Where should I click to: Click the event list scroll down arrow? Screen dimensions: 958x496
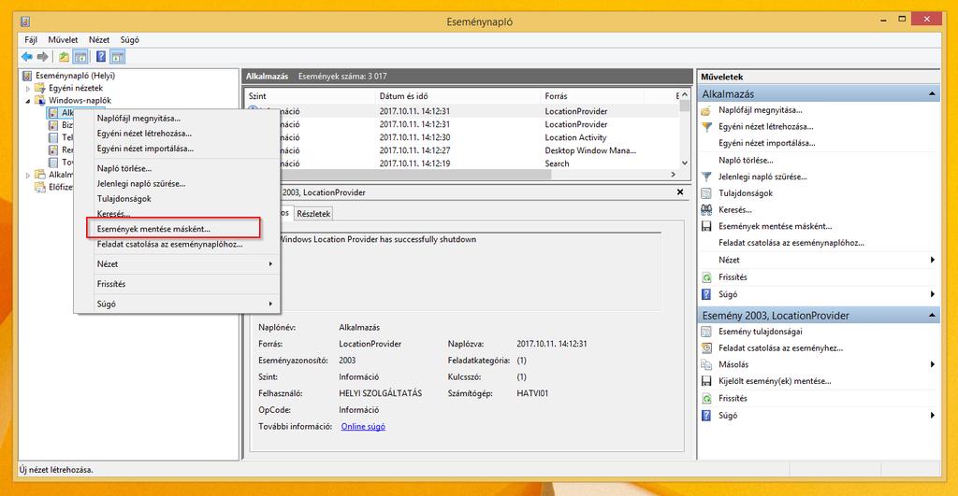point(685,163)
